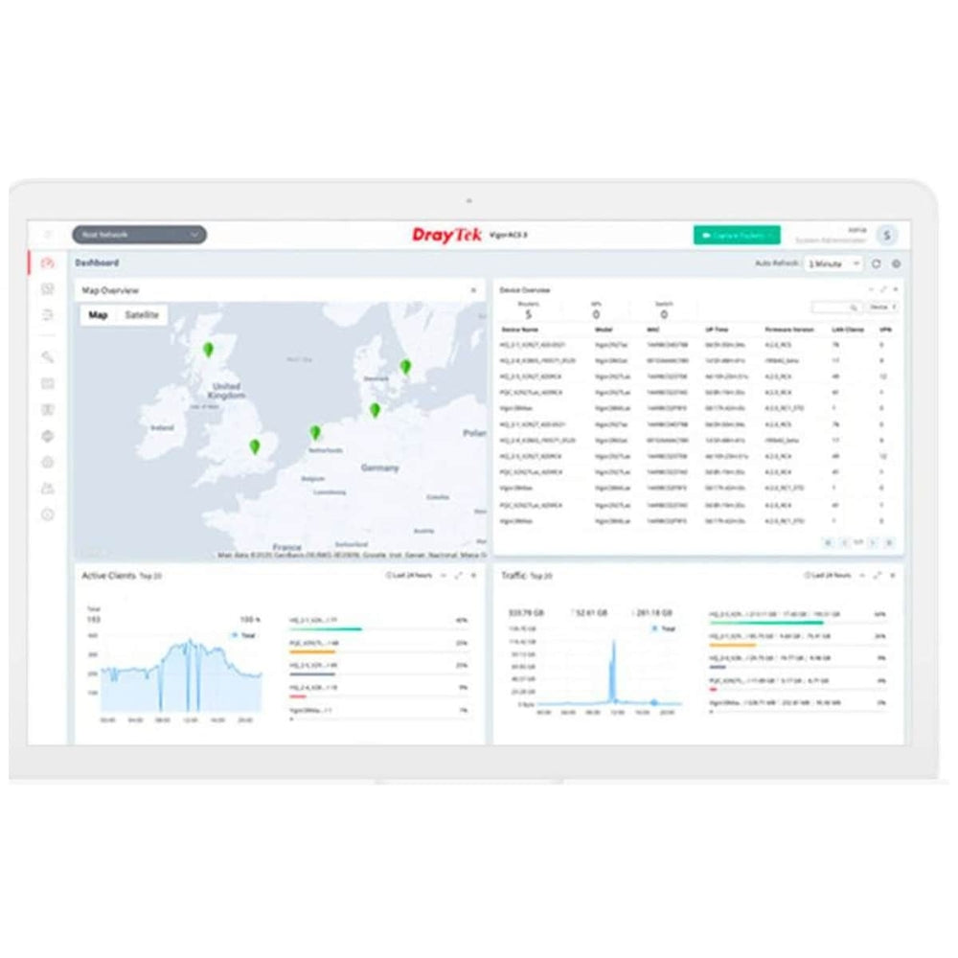The image size is (958, 958).
Task: Click the green map pin over Scotland
Action: click(x=208, y=350)
